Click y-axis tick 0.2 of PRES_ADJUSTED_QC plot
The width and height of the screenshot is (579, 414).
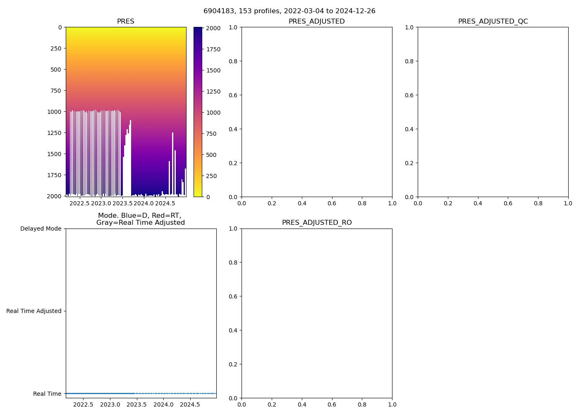tap(409, 163)
